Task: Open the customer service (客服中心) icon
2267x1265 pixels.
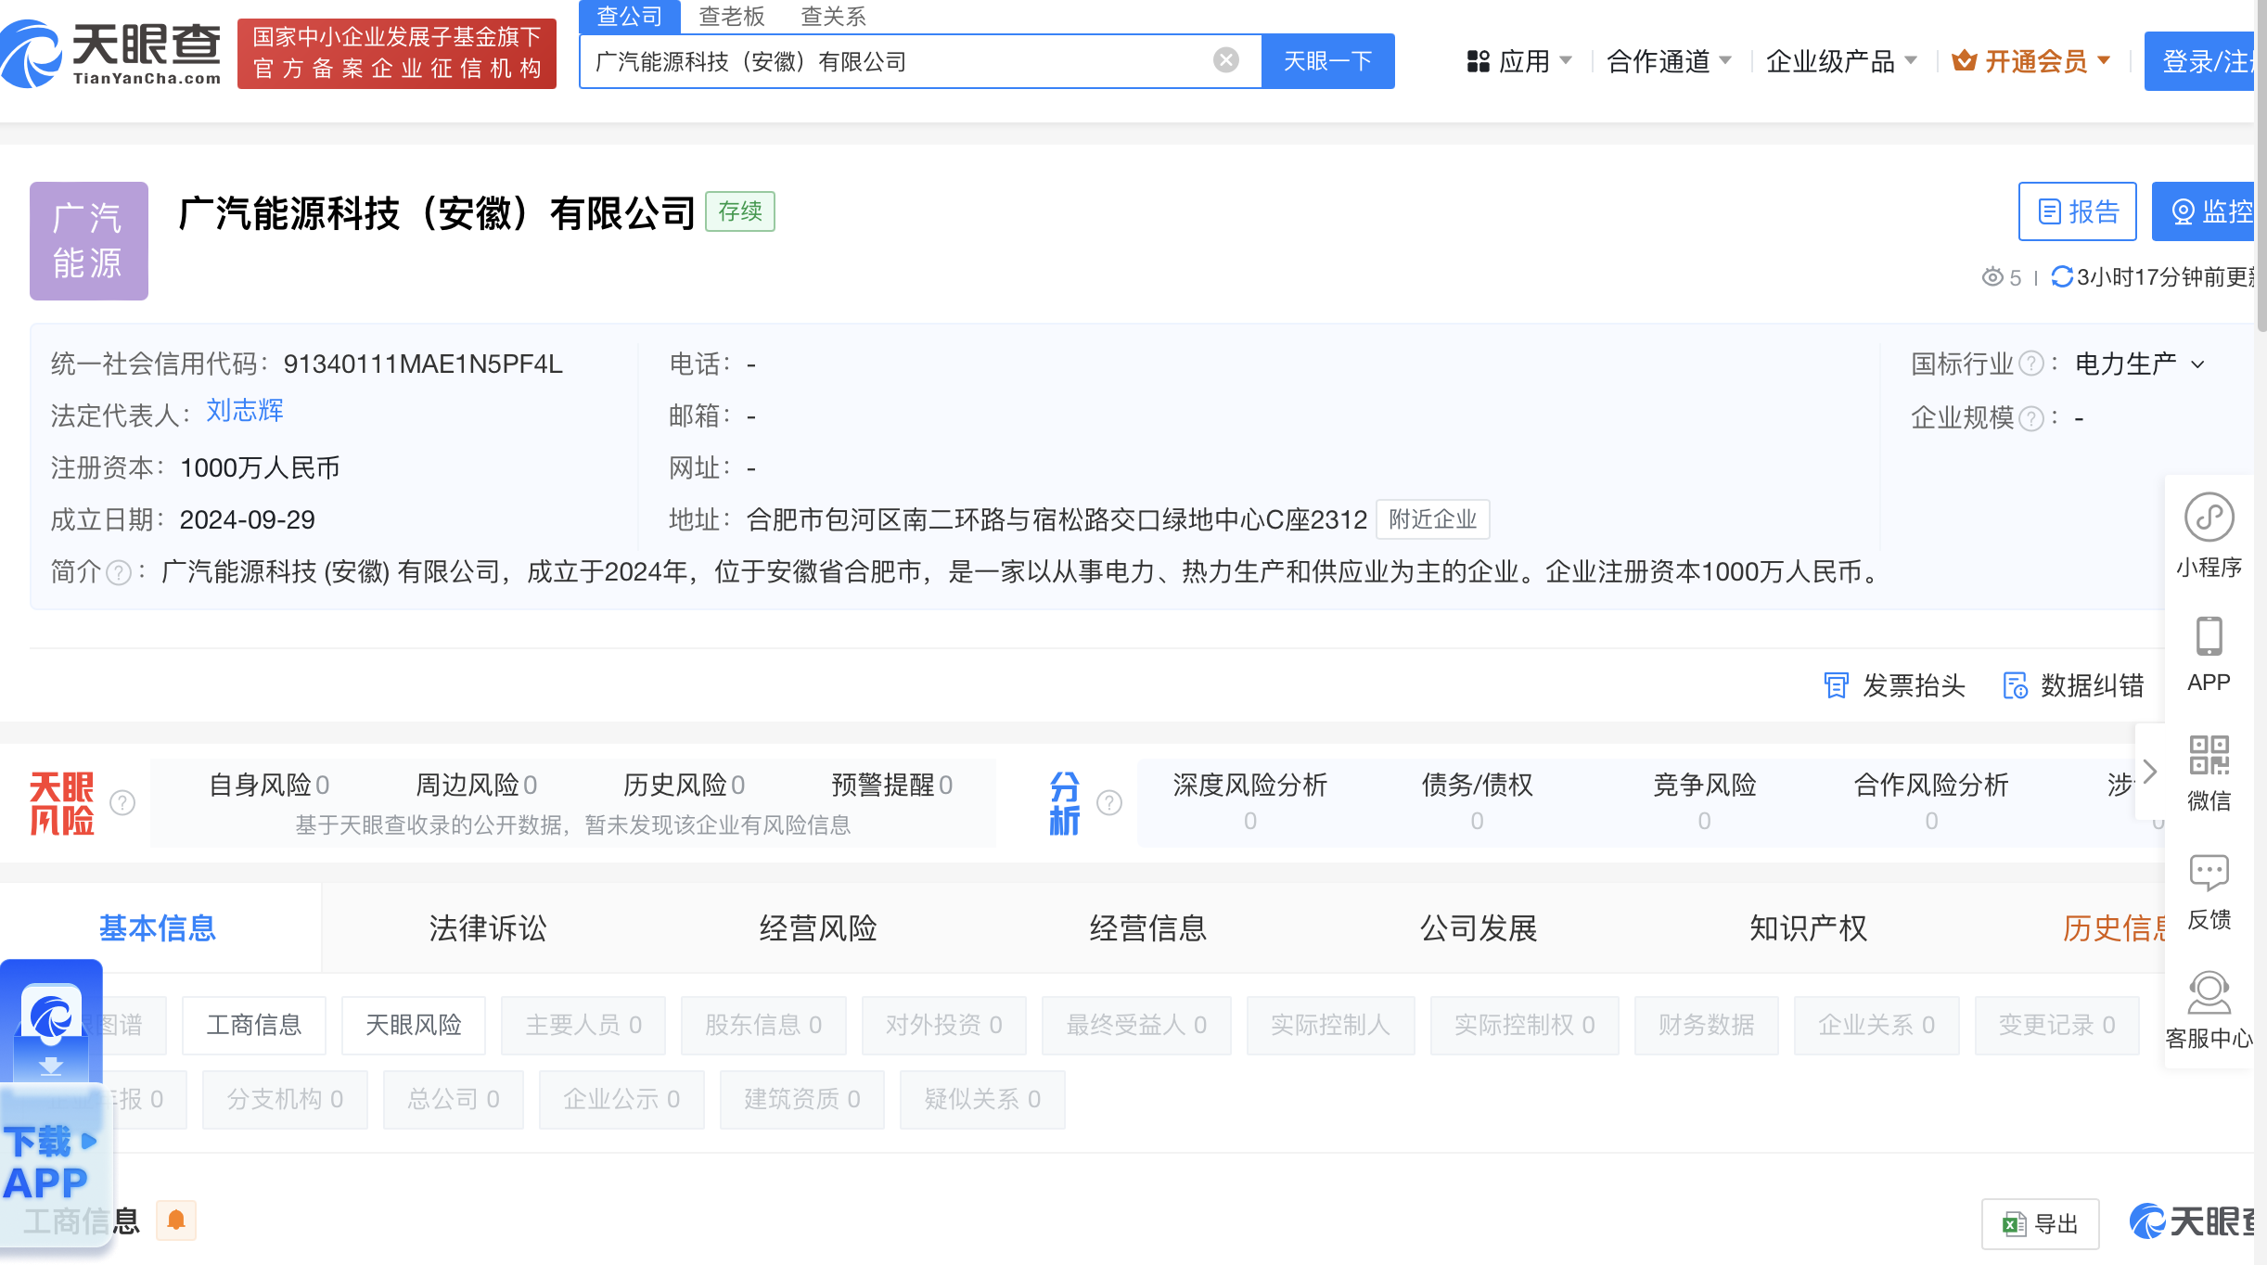Action: 2209,993
